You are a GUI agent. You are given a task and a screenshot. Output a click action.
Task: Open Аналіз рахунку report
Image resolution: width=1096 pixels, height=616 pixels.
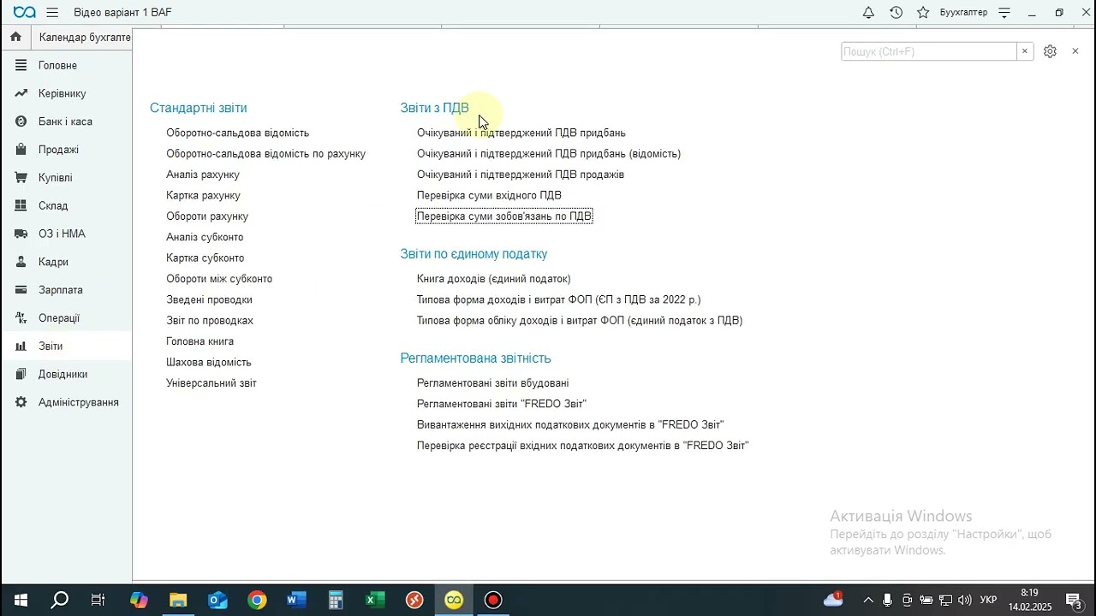pos(203,175)
